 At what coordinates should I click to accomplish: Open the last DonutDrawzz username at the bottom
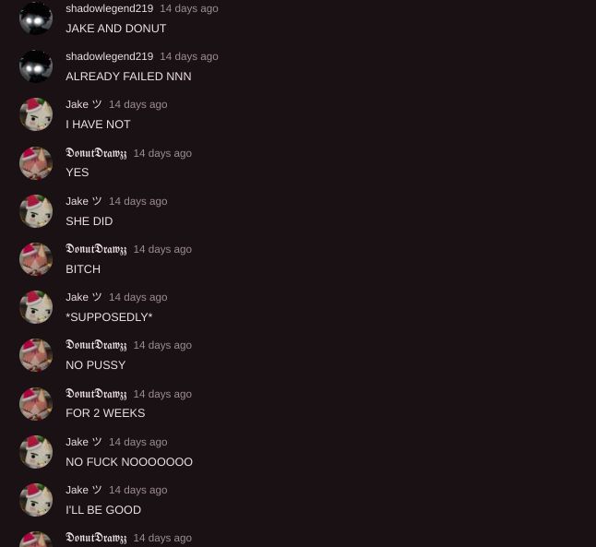point(96,538)
